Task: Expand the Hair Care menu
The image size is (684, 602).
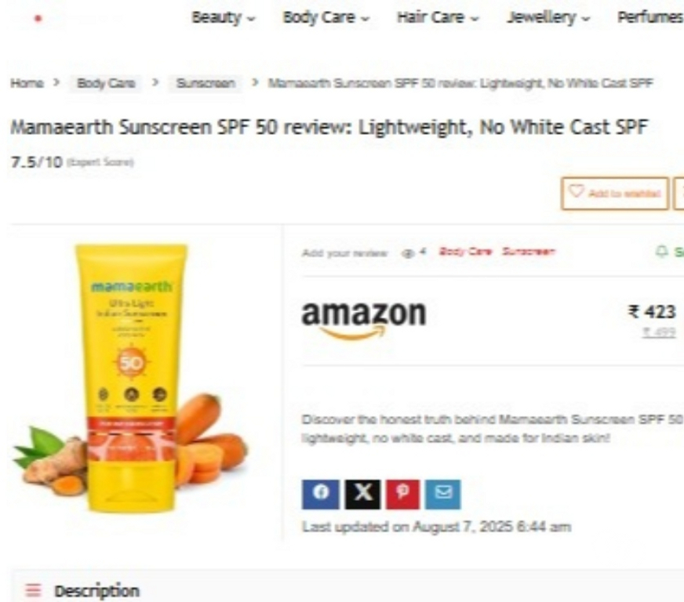Action: [438, 18]
